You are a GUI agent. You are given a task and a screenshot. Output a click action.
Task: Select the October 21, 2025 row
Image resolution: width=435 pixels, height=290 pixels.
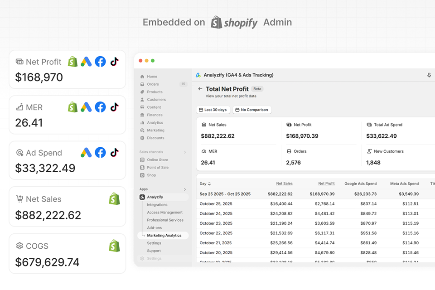point(316,243)
